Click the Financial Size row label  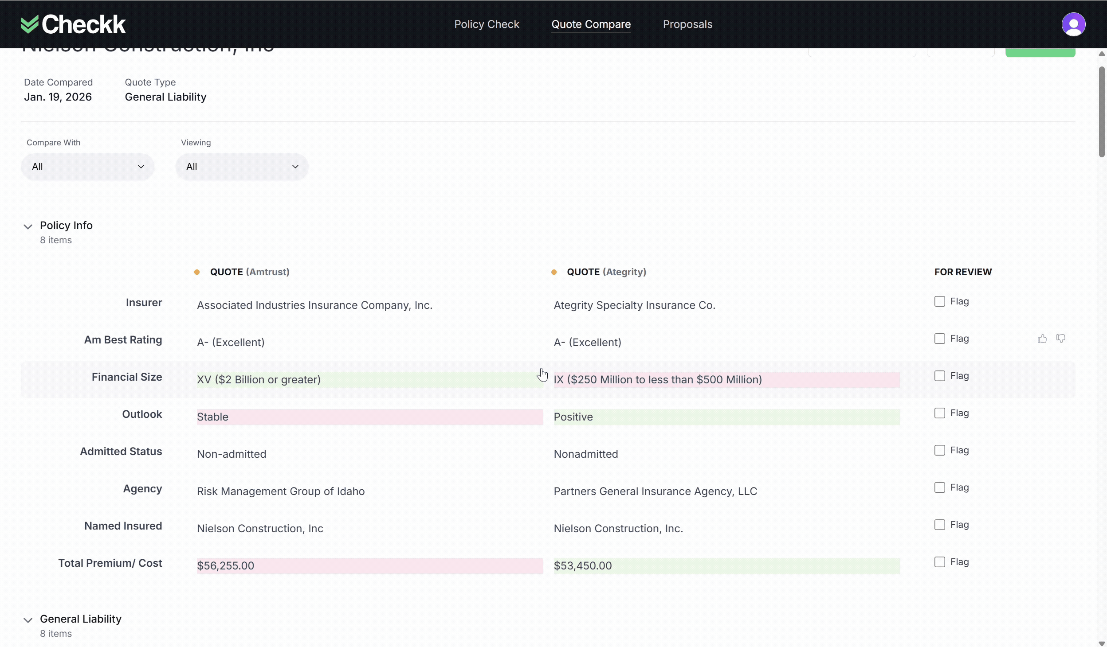tap(127, 377)
